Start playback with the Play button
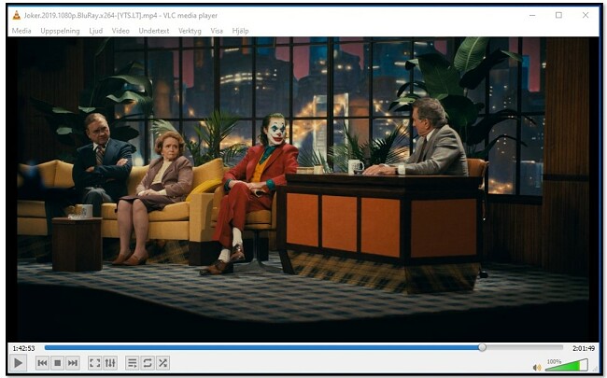 point(18,363)
